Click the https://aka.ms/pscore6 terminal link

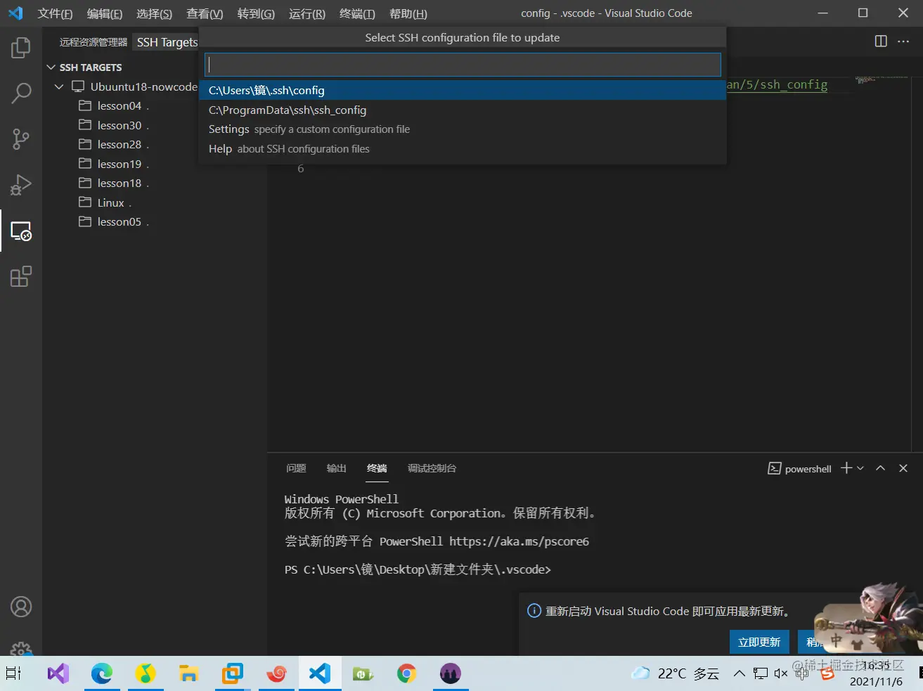pyautogui.click(x=519, y=541)
